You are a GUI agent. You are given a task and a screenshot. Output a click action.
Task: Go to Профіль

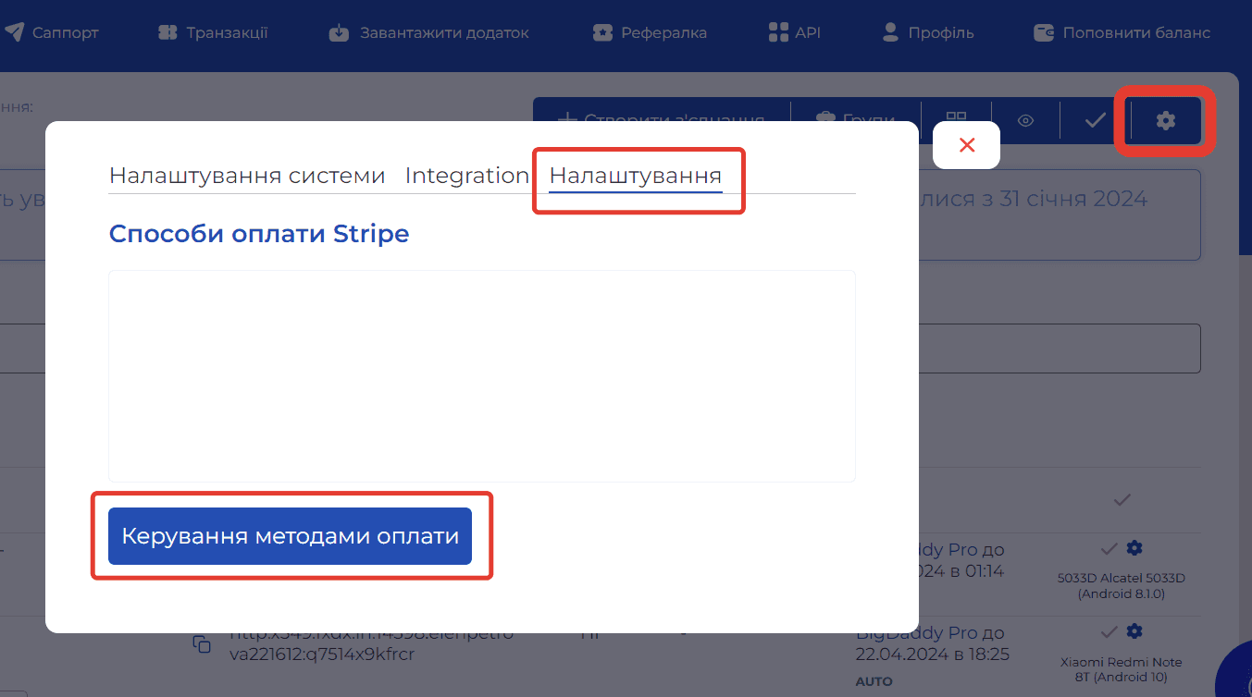click(x=928, y=33)
